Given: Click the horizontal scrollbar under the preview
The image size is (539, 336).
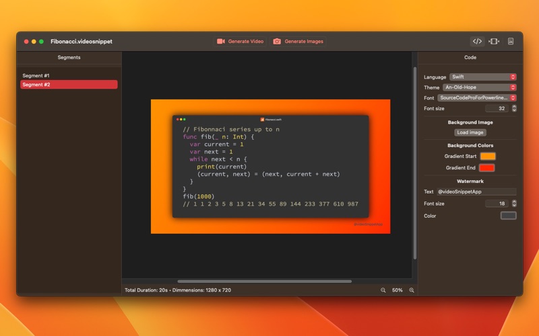Looking at the screenshot, I should (x=264, y=282).
